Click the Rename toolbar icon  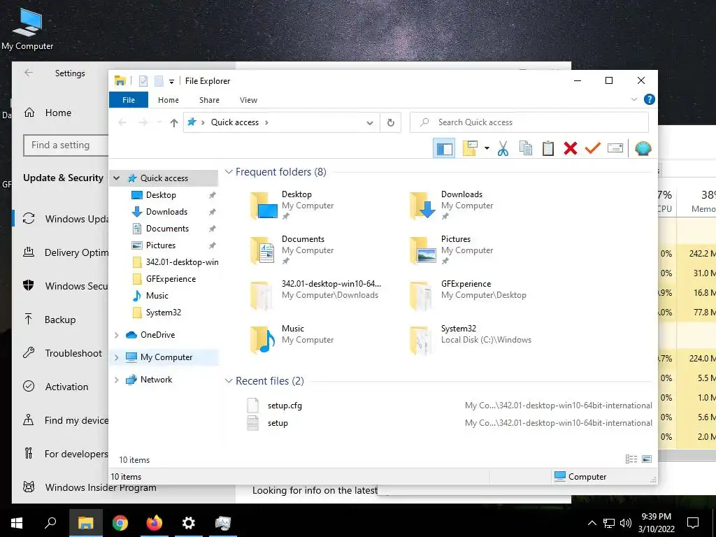click(615, 148)
